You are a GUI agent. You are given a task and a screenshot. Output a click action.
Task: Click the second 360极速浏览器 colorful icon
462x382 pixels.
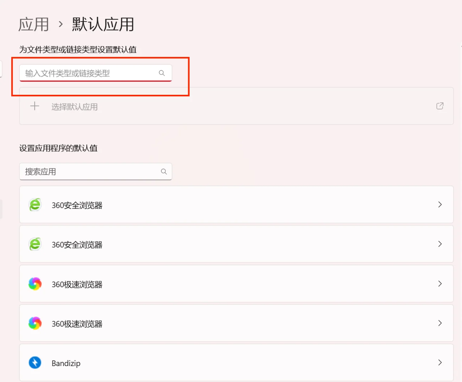pos(35,323)
